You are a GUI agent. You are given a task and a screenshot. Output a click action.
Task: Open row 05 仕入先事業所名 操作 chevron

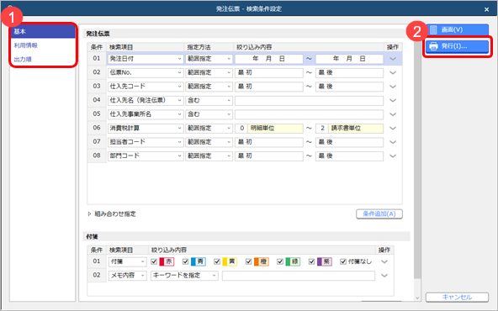[393, 114]
